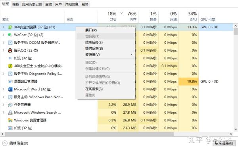The image size is (238, 150).
Task: Open the 详细信息 tab
Action: 72,4
